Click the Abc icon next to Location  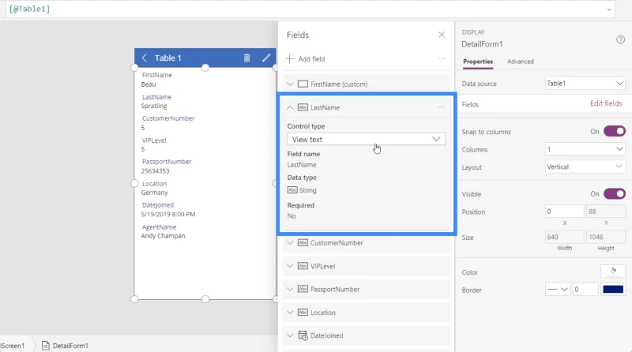tap(303, 313)
